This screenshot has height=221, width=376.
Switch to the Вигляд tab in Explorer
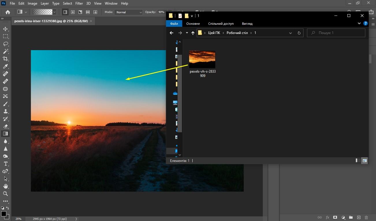pyautogui.click(x=247, y=24)
